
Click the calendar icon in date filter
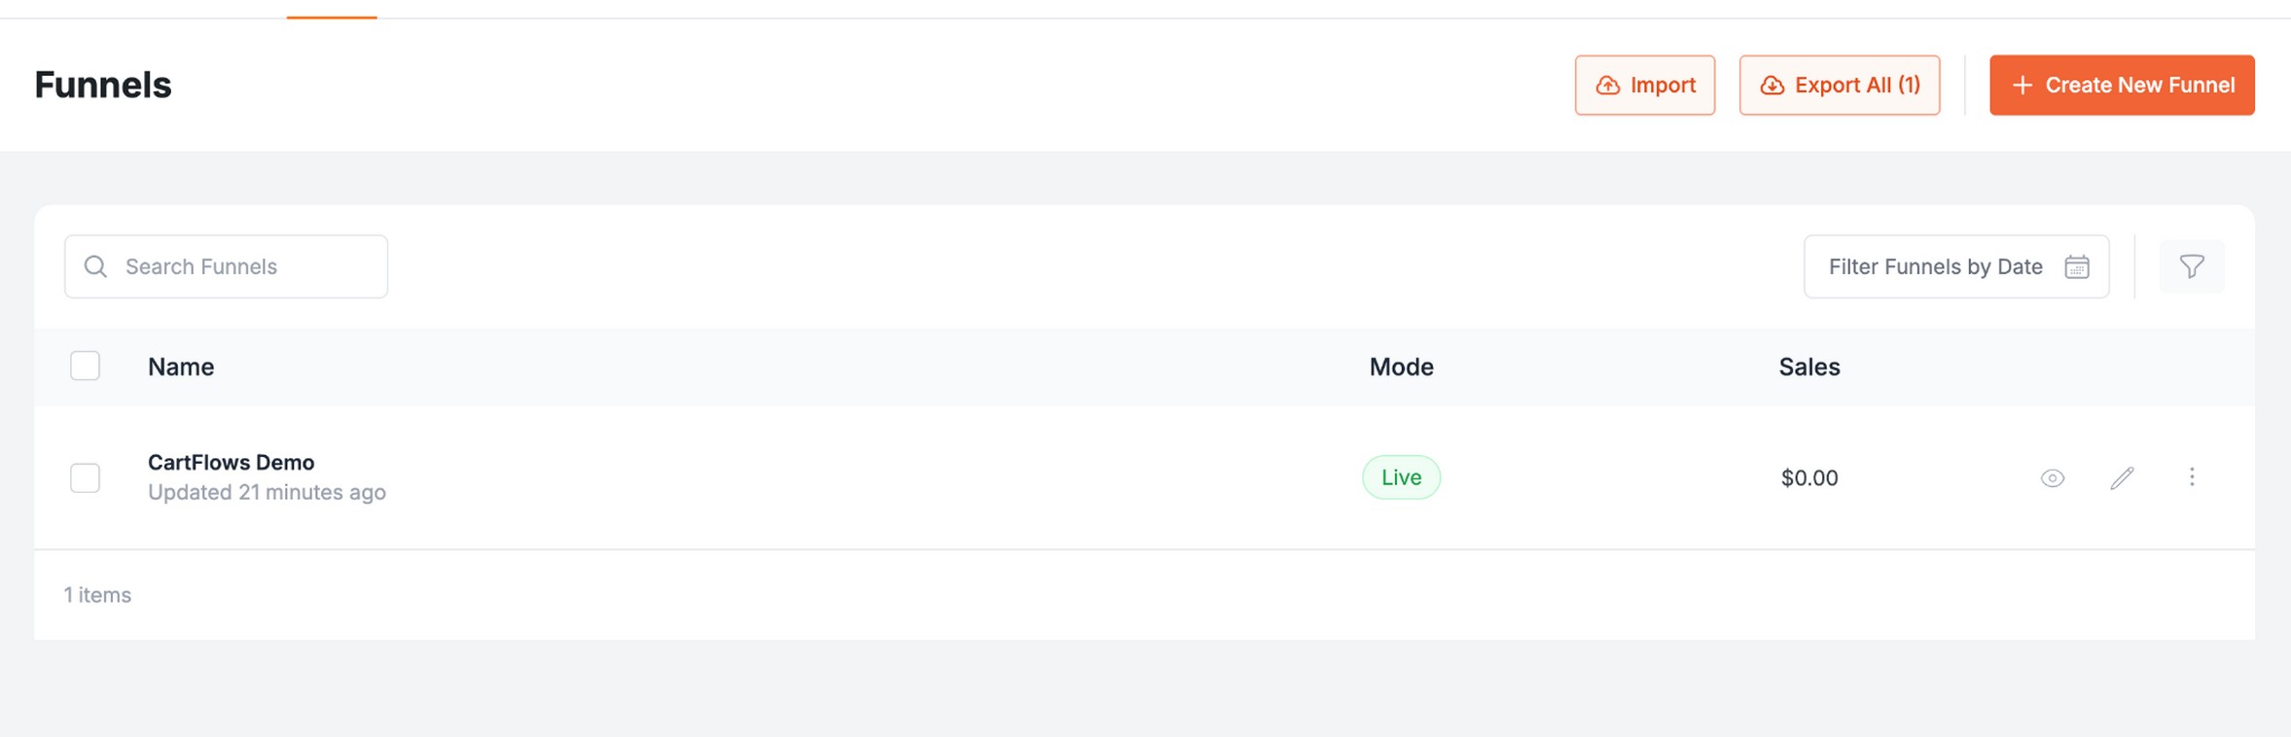(2076, 266)
